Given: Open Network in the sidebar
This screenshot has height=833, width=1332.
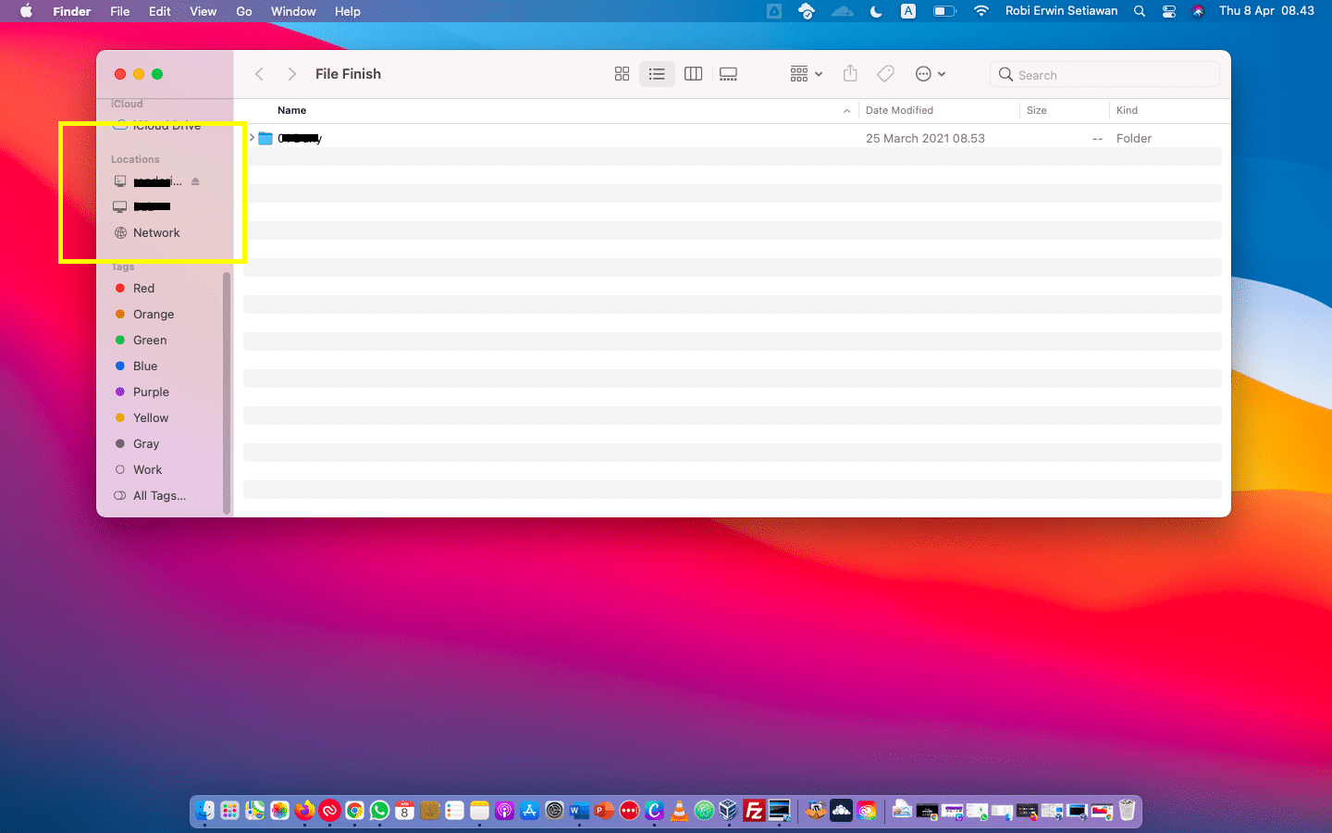Looking at the screenshot, I should [156, 233].
